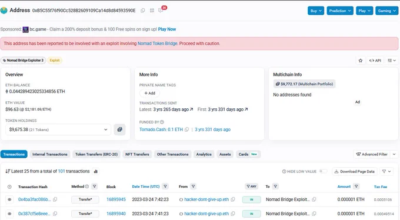This screenshot has width=400, height=220.
Task: Copy Nomad Bridge Exploit address in block 16895940 row
Action: pyautogui.click(x=314, y=214)
